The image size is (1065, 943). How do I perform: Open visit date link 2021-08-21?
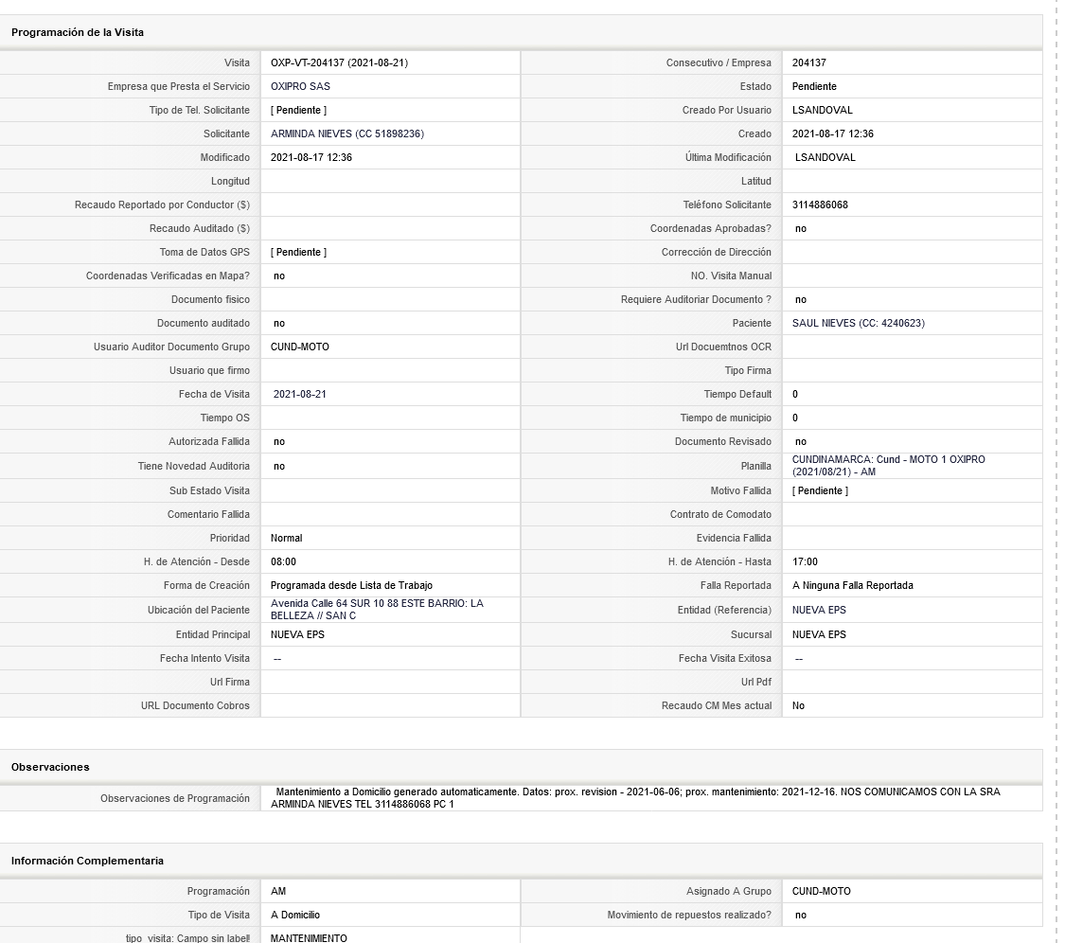[x=299, y=394]
